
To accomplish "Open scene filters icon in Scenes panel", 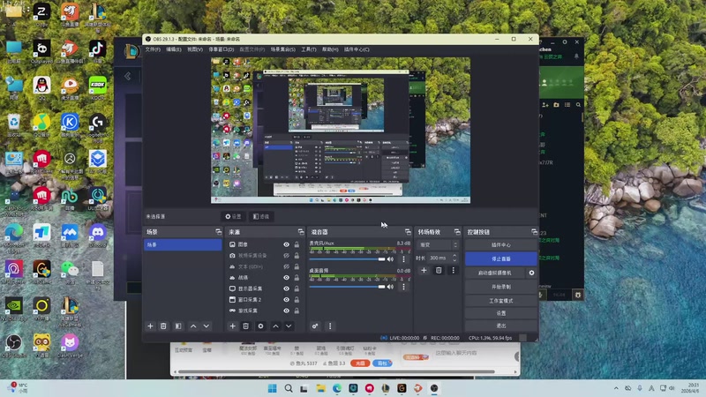I will (x=178, y=326).
